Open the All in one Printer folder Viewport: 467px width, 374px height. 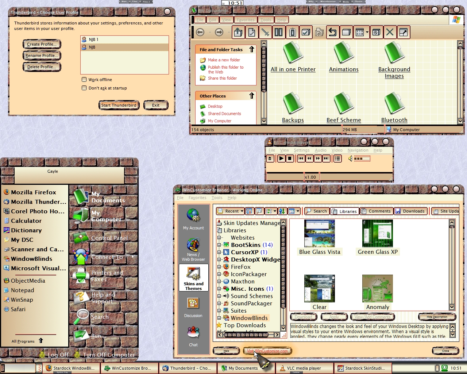pos(293,57)
